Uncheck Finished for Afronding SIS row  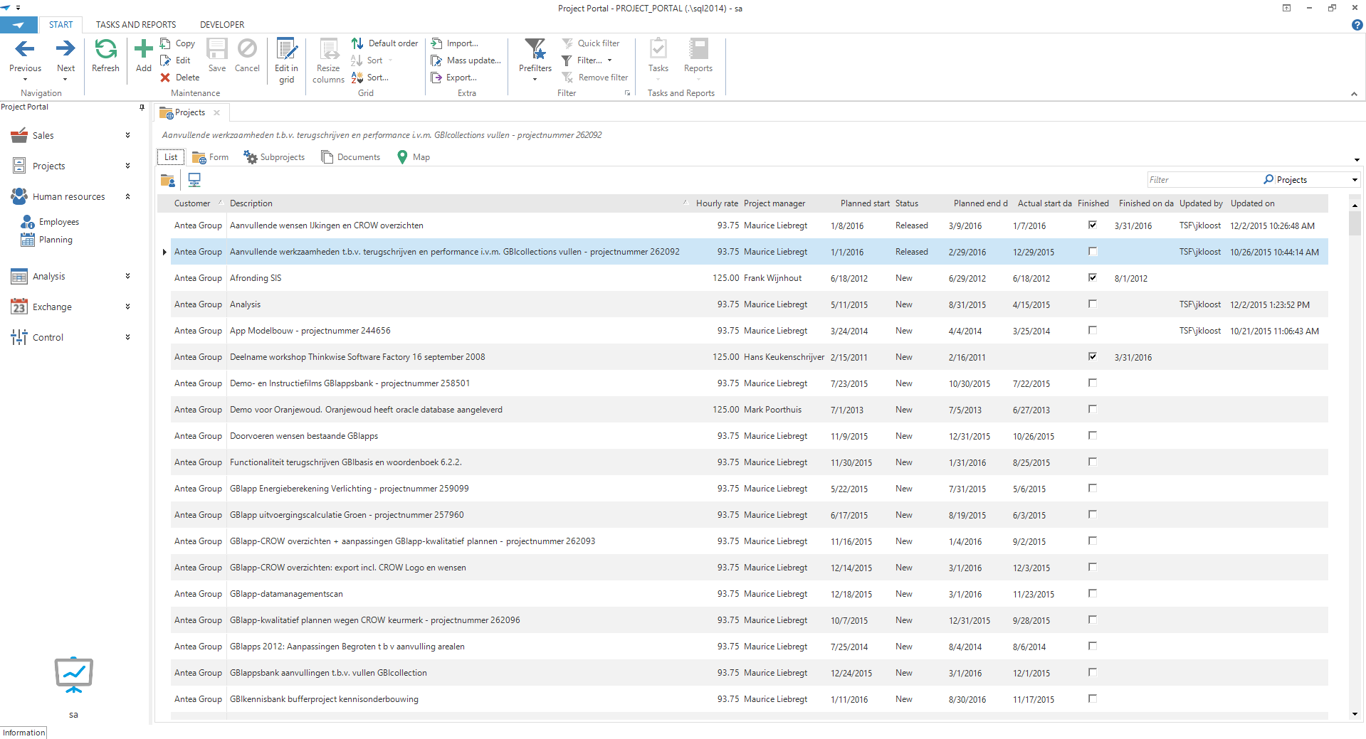pos(1093,278)
